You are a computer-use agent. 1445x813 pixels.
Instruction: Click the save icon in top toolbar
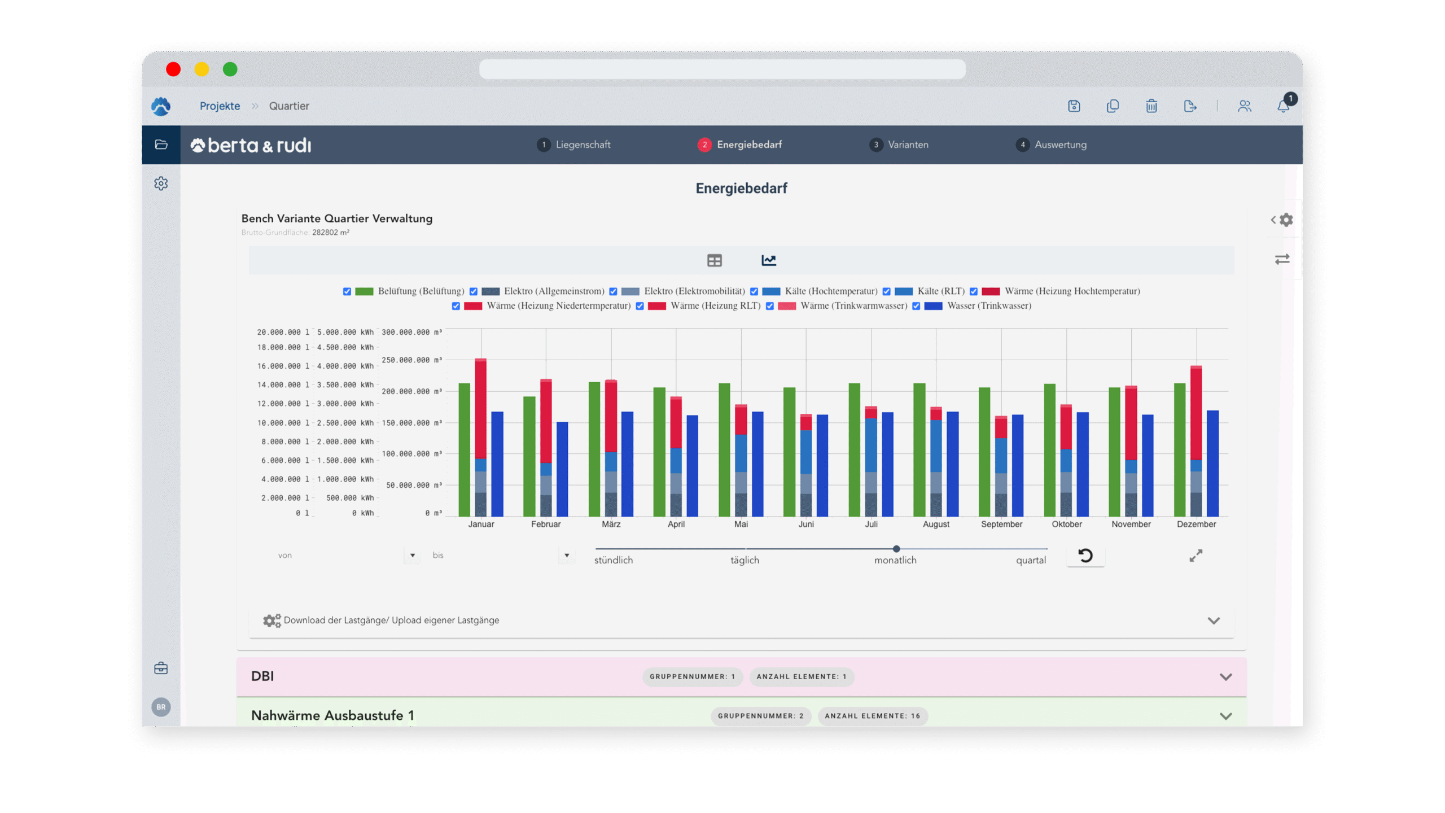1074,106
